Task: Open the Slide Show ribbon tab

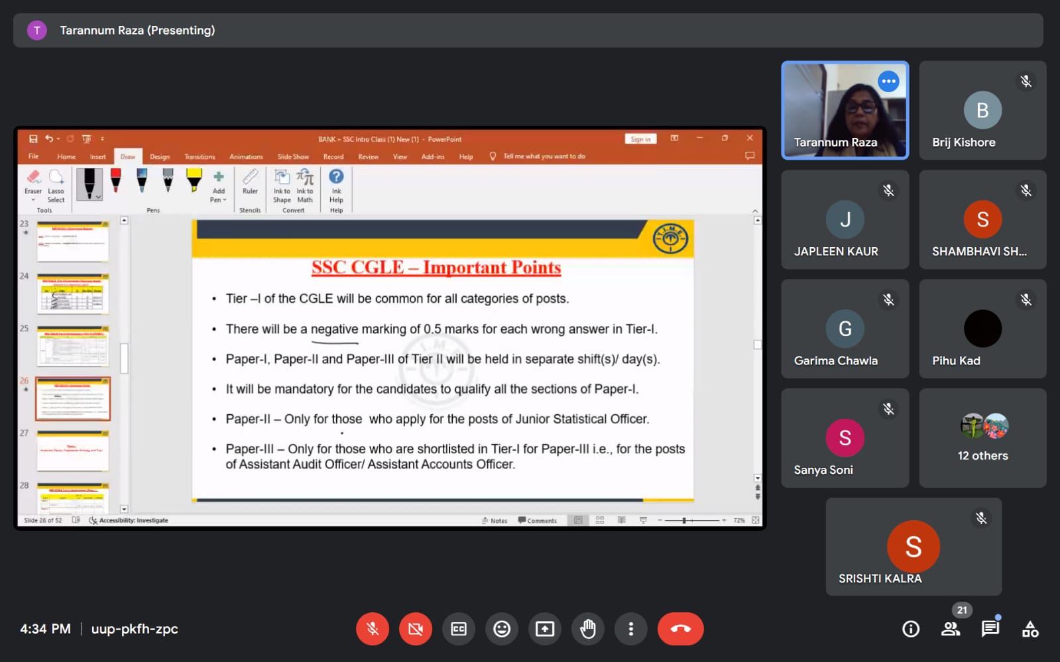Action: 293,157
